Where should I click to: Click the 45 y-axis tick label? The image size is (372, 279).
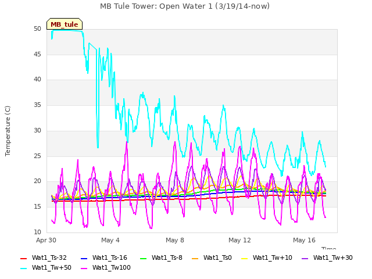pyautogui.click(x=37, y=54)
